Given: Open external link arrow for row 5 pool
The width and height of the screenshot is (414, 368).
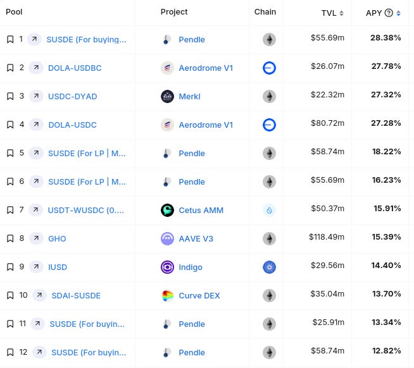Looking at the screenshot, I should [x=36, y=153].
